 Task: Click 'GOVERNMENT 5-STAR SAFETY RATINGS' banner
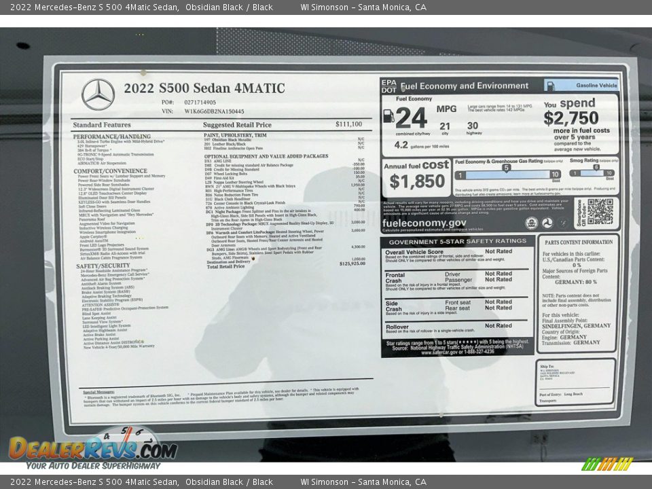[457, 241]
